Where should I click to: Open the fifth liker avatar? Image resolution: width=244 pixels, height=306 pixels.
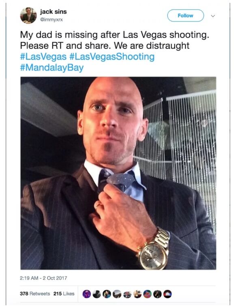(127, 294)
